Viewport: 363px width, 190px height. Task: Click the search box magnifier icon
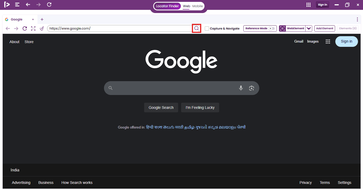[111, 88]
